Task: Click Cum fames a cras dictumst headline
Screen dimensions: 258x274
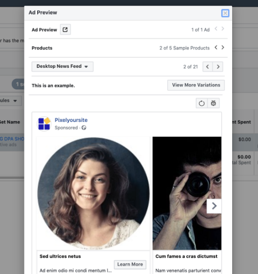Action: pos(186,256)
